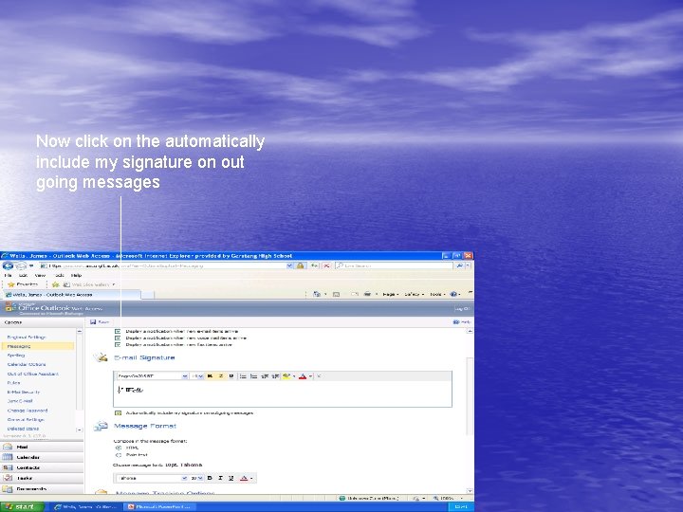Increase indent in signature editor
The height and width of the screenshot is (512, 683).
[275, 376]
